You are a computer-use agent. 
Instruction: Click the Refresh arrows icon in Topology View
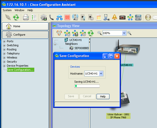click(91, 33)
